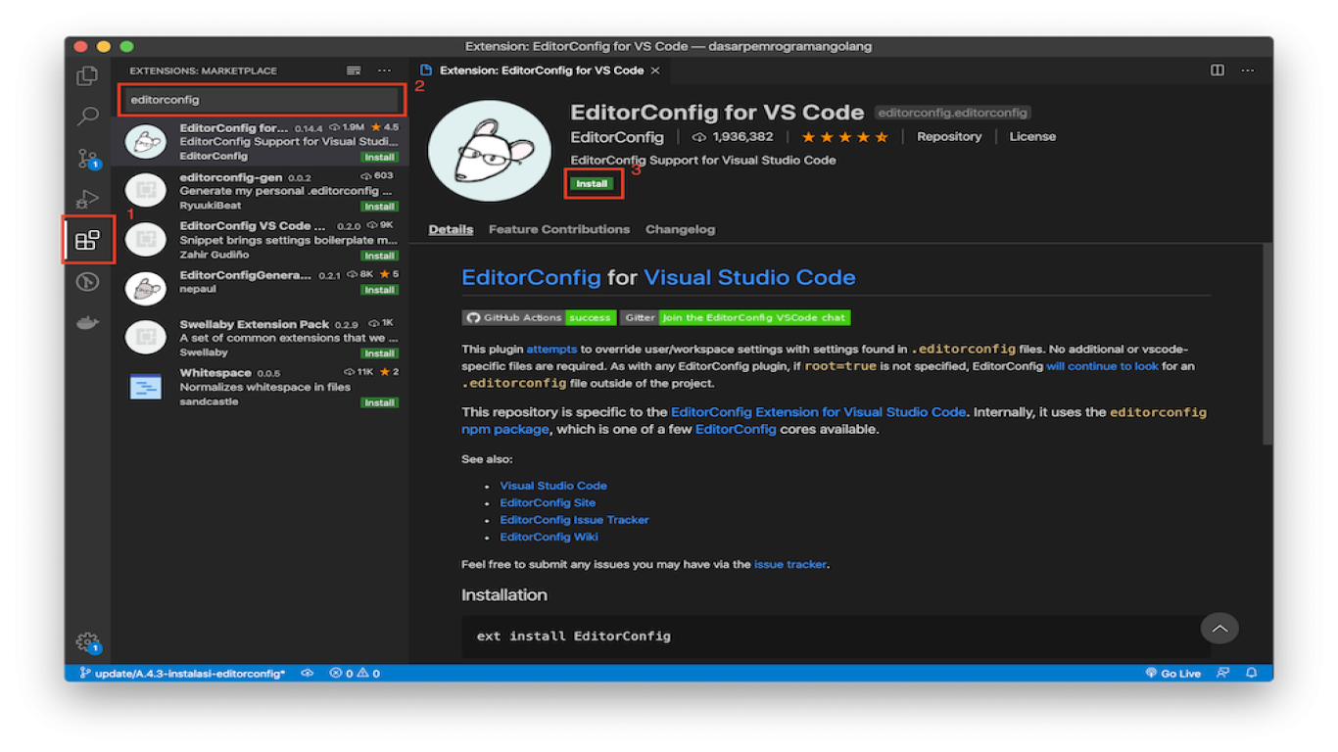Screen dimensions: 1338x752
Task: Close the EditorConfig for VS Code tab
Action: (655, 70)
